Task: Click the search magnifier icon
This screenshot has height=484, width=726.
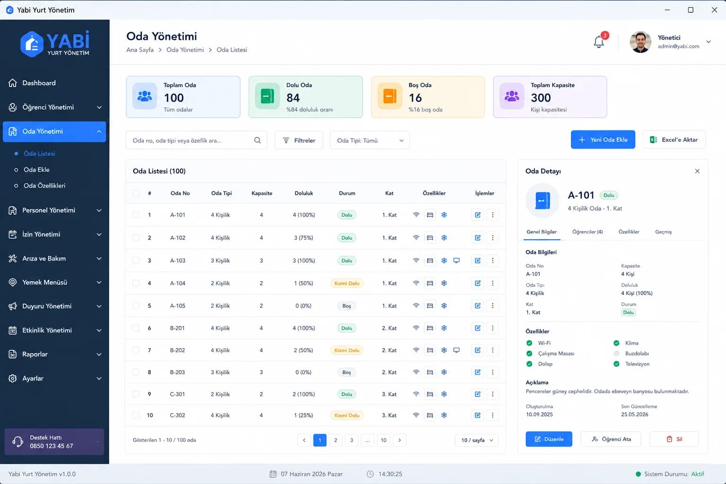Action: coord(258,140)
